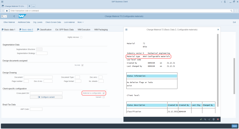The image size is (239, 129).
Task: Click the Page number field
Action: coord(26,81)
